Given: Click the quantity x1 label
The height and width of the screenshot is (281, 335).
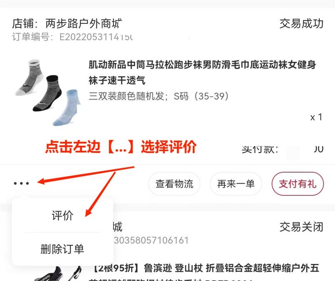Looking at the screenshot, I should pyautogui.click(x=316, y=117).
